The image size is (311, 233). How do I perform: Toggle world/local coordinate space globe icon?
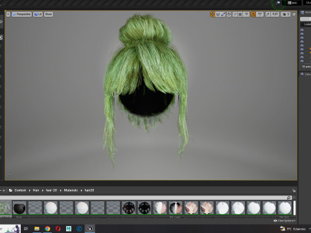click(x=229, y=14)
